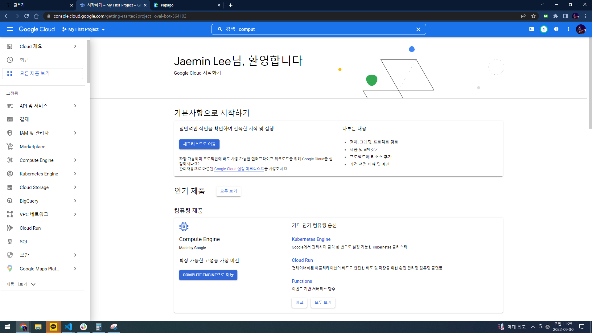Open the Kubernetes Engine link

tap(311, 239)
